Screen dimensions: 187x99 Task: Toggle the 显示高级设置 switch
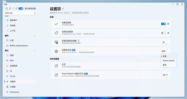21,9
